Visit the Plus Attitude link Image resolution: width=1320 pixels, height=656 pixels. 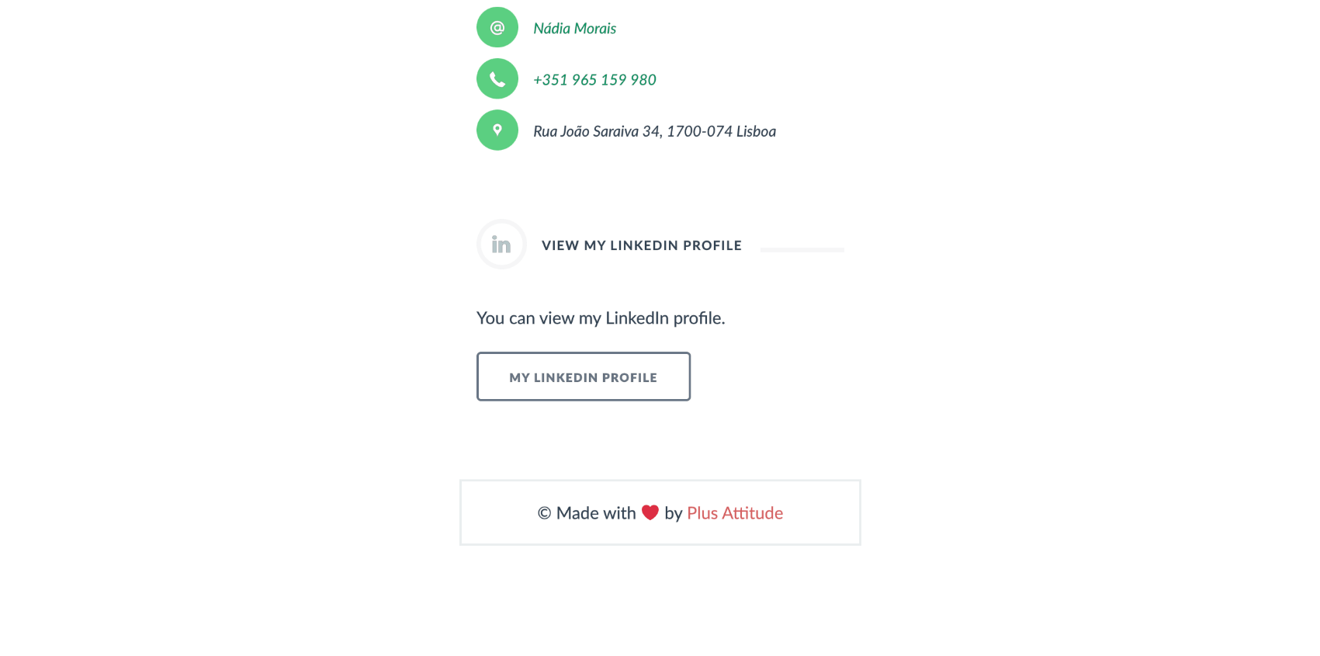734,513
